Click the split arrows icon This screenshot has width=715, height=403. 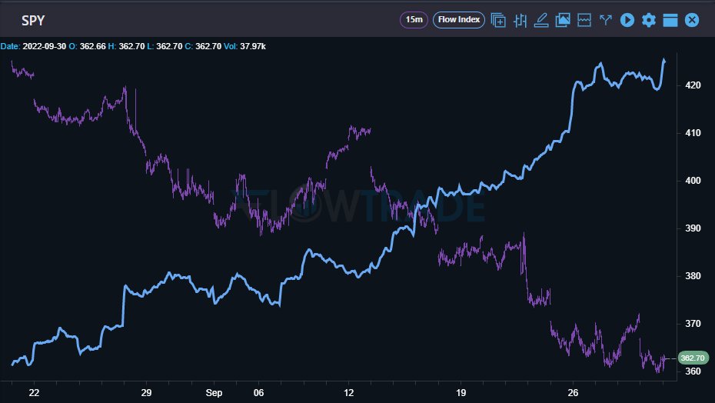coord(606,20)
